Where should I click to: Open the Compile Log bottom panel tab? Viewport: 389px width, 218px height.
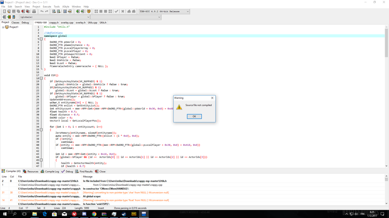(x=50, y=171)
